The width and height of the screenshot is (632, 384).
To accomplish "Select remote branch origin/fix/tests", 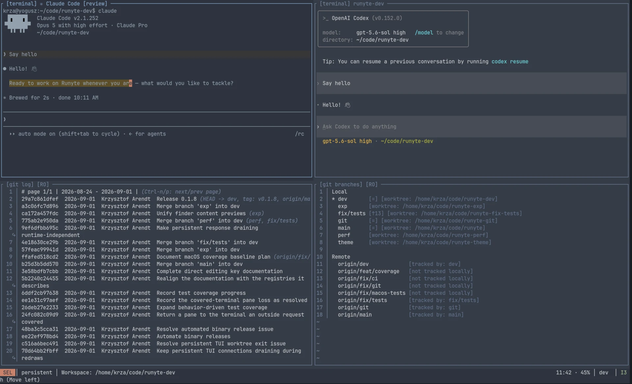I will [362, 300].
